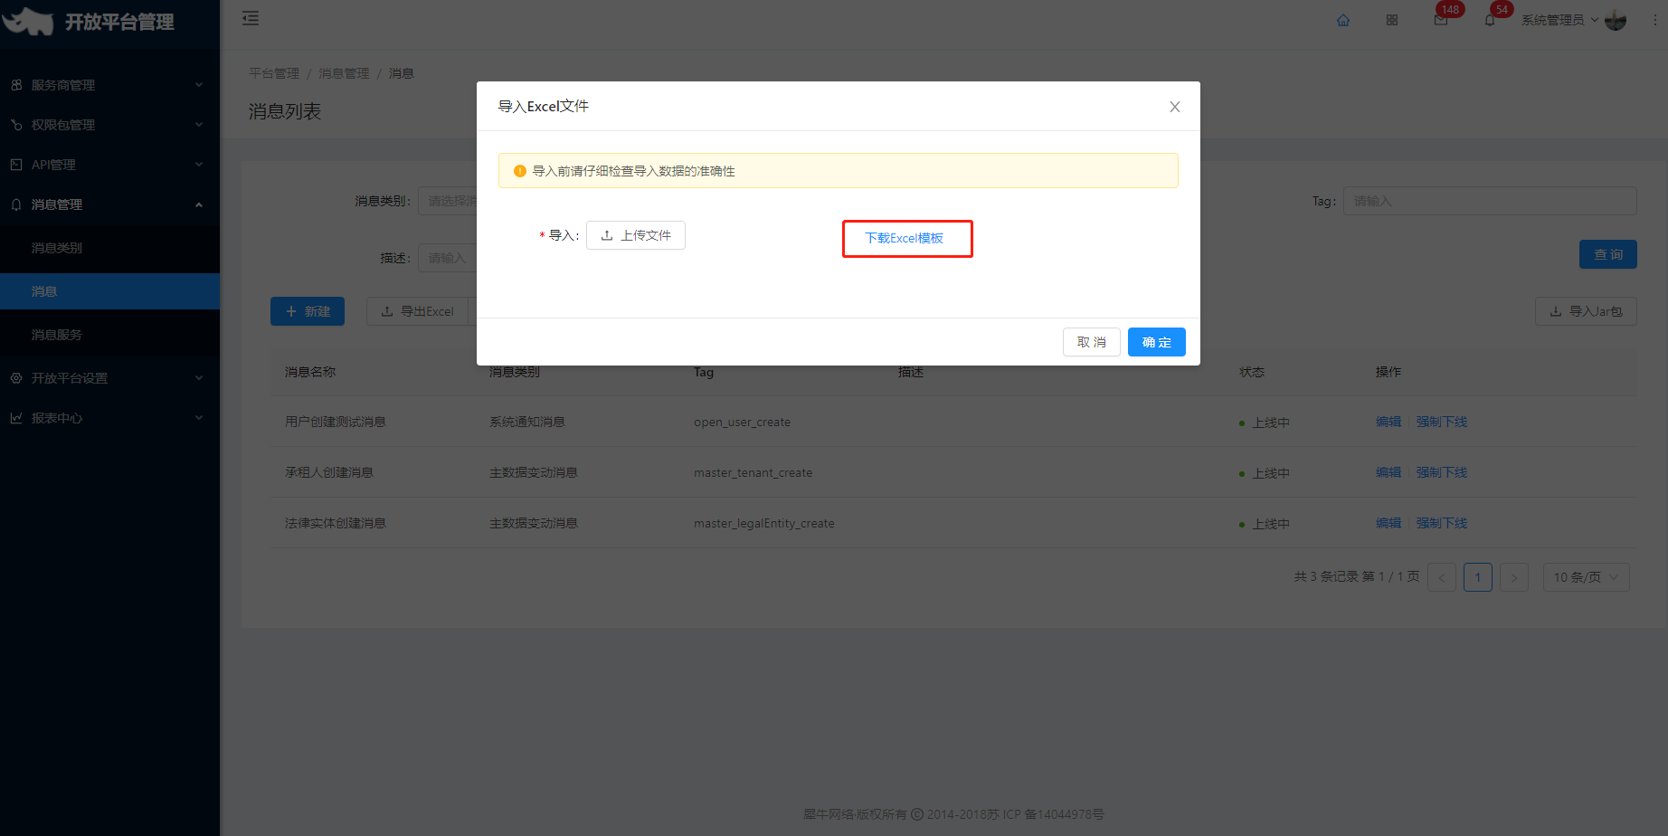The height and width of the screenshot is (836, 1668).
Task: Select the 消息 submenu item
Action: pyautogui.click(x=109, y=291)
